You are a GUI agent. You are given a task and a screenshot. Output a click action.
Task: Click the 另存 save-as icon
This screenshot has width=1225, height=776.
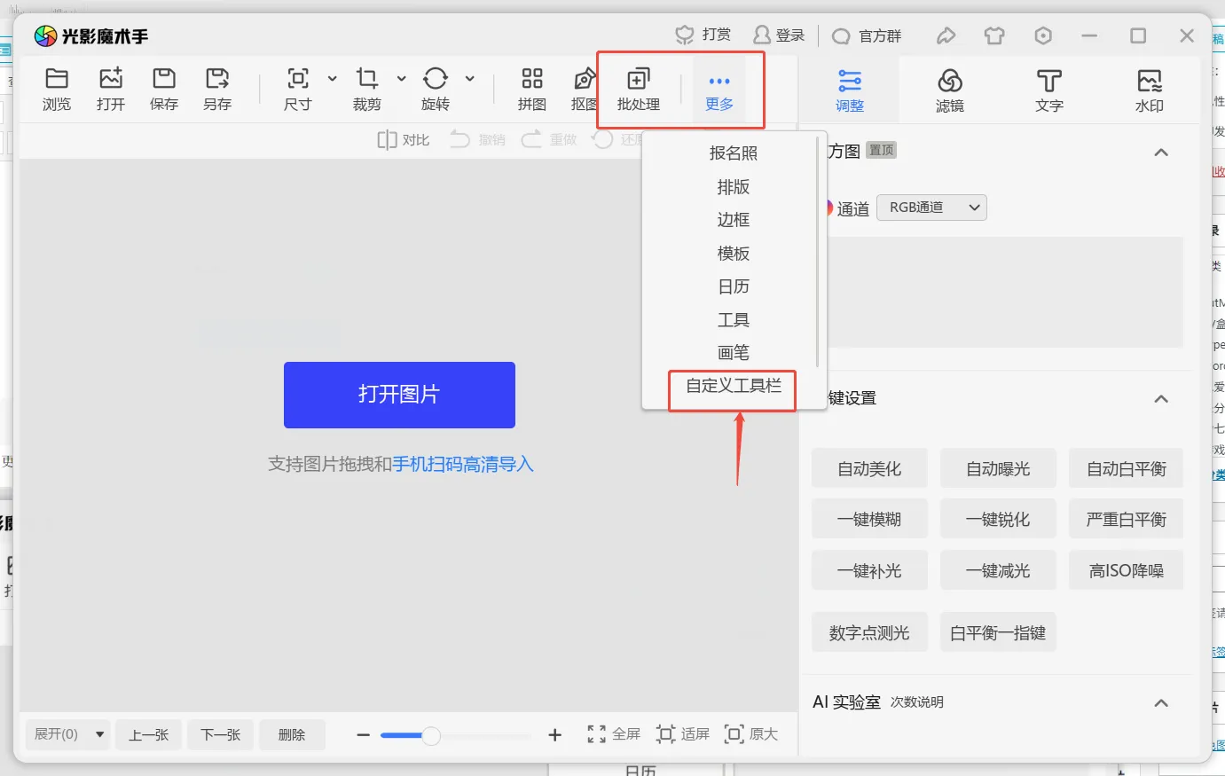pyautogui.click(x=217, y=79)
